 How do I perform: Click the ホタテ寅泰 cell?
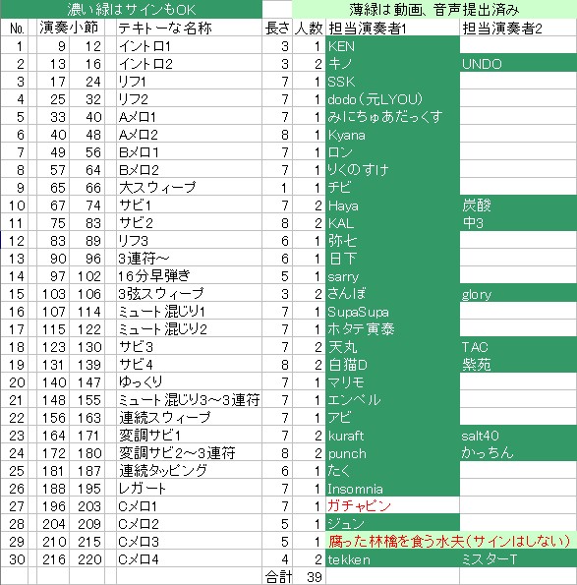pyautogui.click(x=392, y=328)
